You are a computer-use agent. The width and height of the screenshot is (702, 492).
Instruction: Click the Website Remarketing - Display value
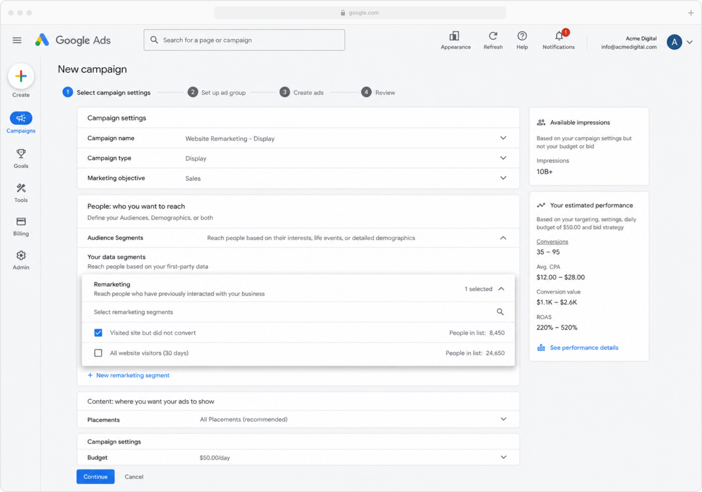(230, 138)
